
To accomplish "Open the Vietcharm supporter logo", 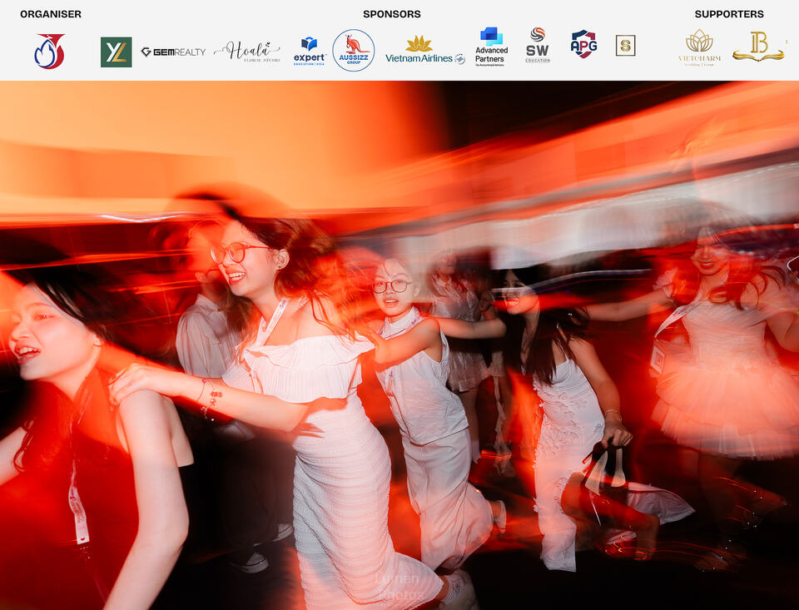I will [699, 47].
